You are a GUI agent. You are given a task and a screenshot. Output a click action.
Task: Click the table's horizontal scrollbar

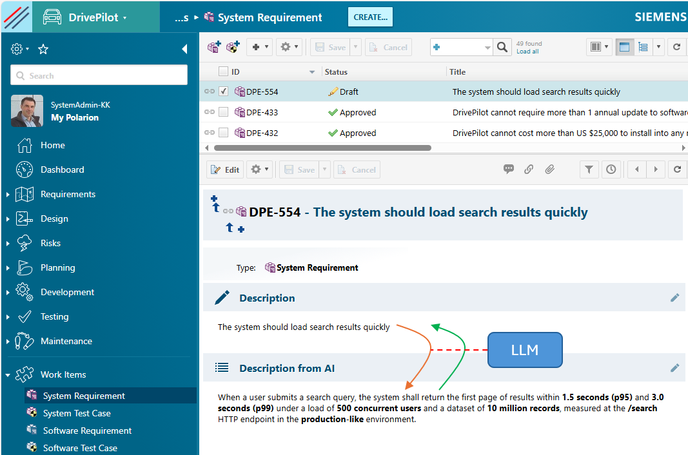coord(322,148)
